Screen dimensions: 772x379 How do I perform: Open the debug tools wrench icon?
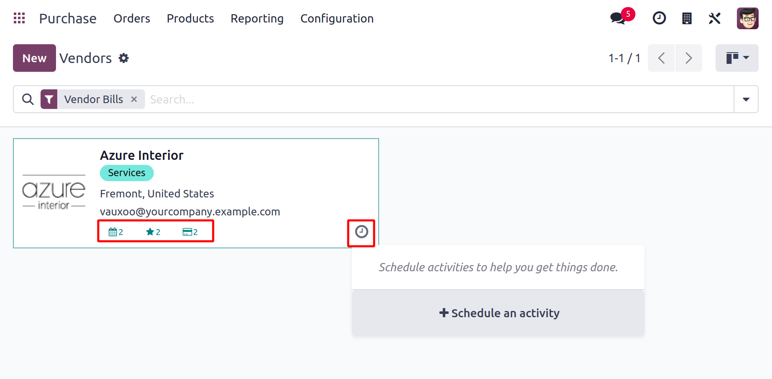point(715,18)
